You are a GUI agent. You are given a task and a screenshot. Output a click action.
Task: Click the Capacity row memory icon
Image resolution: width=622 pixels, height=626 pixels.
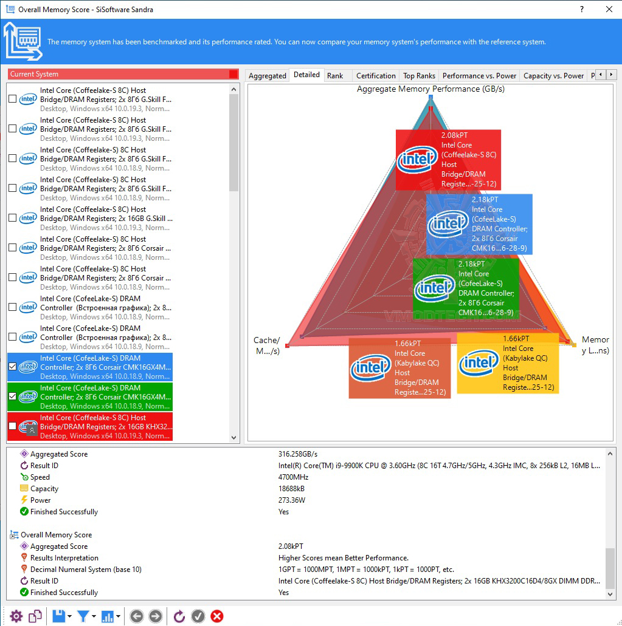click(24, 488)
